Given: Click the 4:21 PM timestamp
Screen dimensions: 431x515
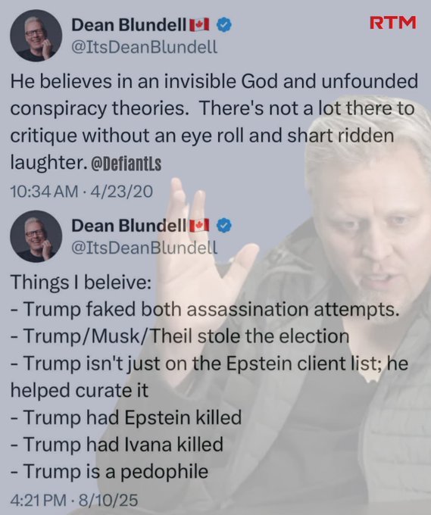Looking at the screenshot, I should 39,501.
